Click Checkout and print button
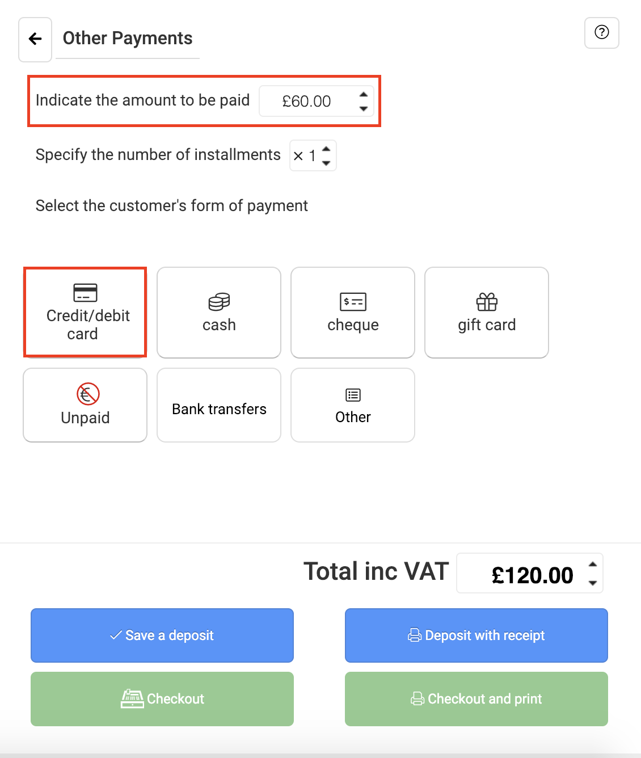Image resolution: width=641 pixels, height=758 pixels. pos(476,699)
